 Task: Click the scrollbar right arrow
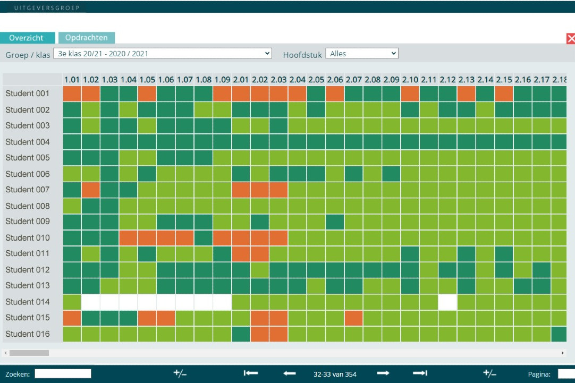coord(563,353)
